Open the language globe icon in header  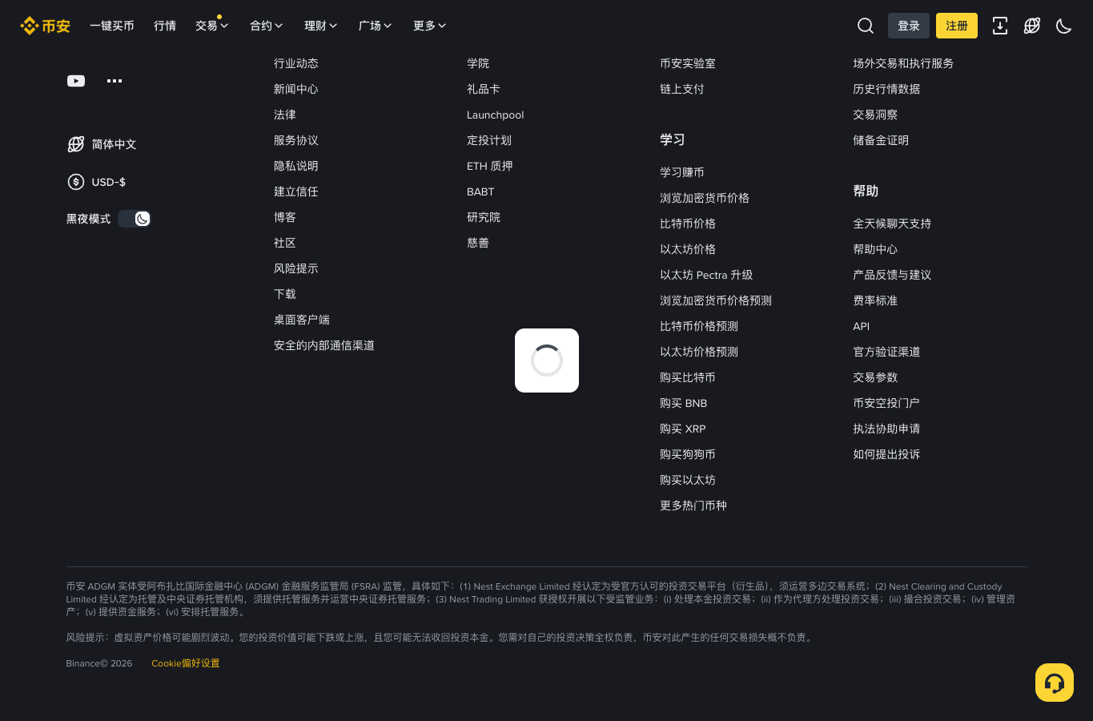click(1032, 26)
